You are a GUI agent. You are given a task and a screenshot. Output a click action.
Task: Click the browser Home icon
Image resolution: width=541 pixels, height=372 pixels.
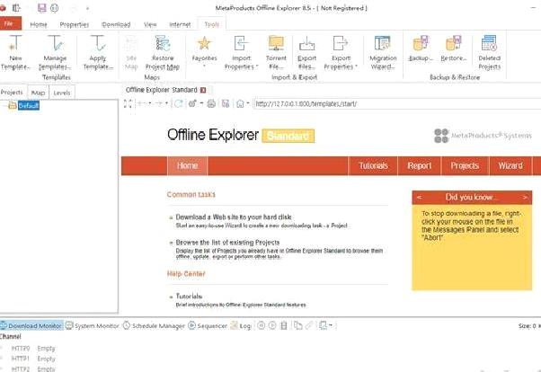(x=240, y=103)
